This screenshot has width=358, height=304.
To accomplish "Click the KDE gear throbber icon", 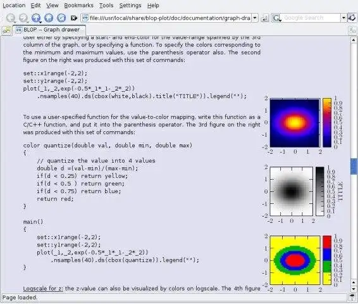I will (352, 18).
